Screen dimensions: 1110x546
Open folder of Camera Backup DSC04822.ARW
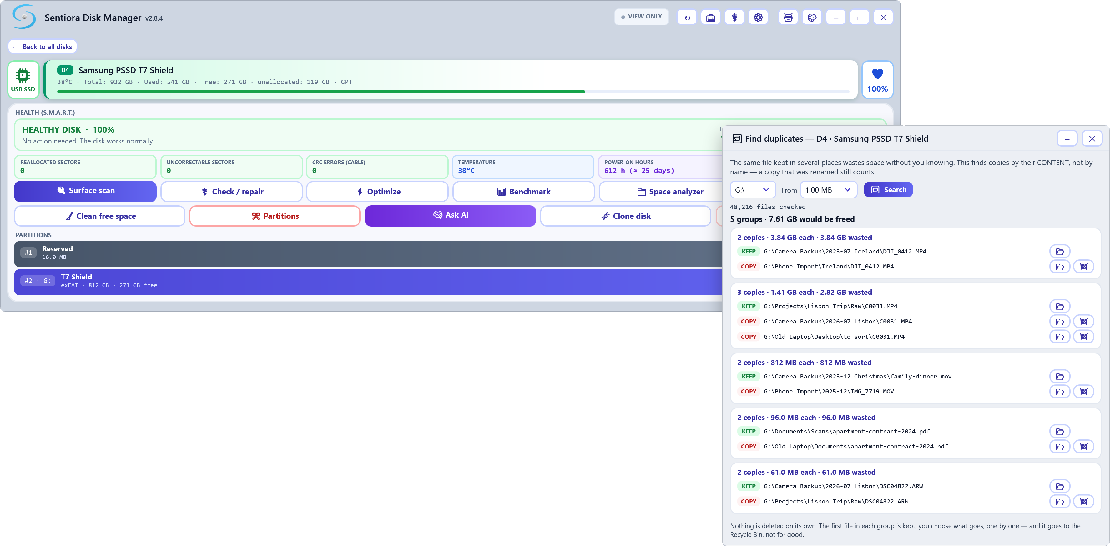[1060, 487]
